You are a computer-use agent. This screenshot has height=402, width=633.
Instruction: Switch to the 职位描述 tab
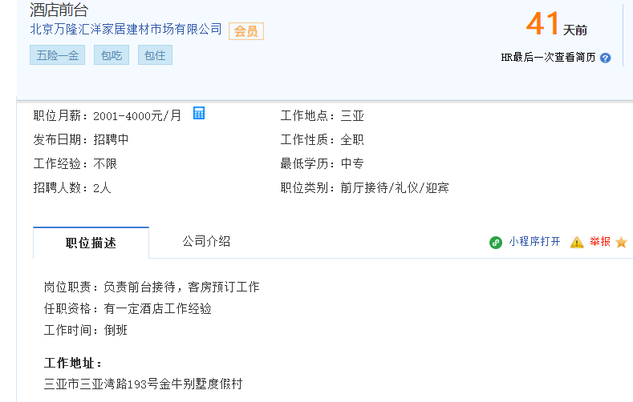click(91, 243)
